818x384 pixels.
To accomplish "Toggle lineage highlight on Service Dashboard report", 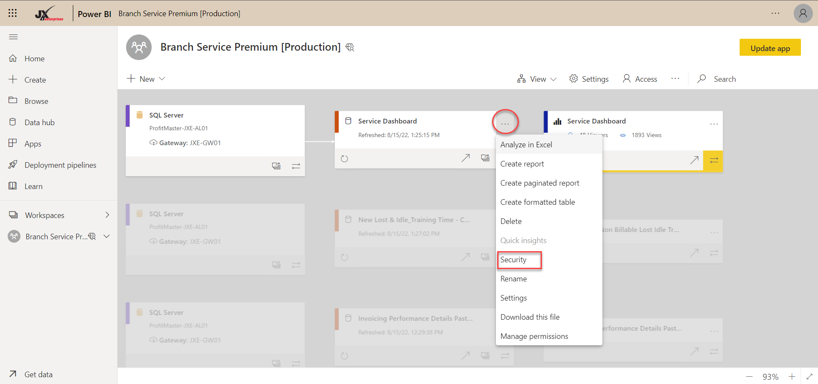I will [713, 160].
